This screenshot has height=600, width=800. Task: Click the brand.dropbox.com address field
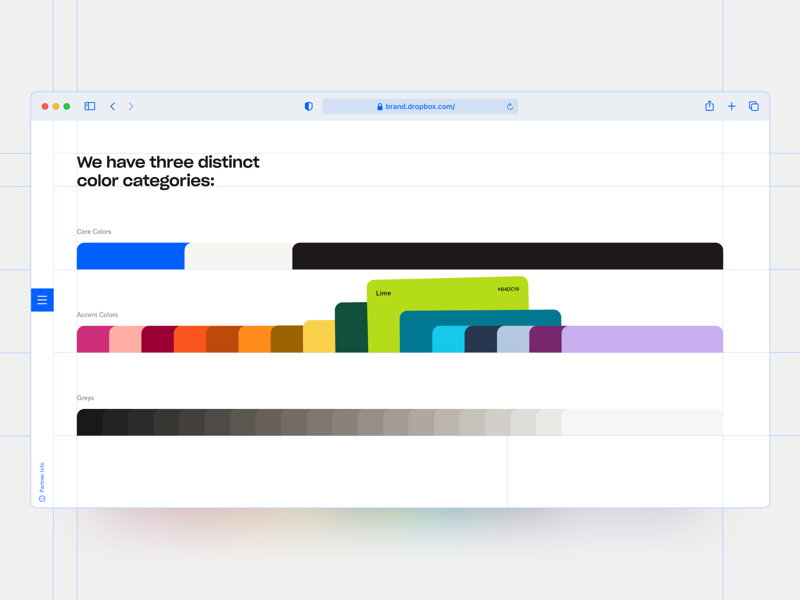(420, 106)
